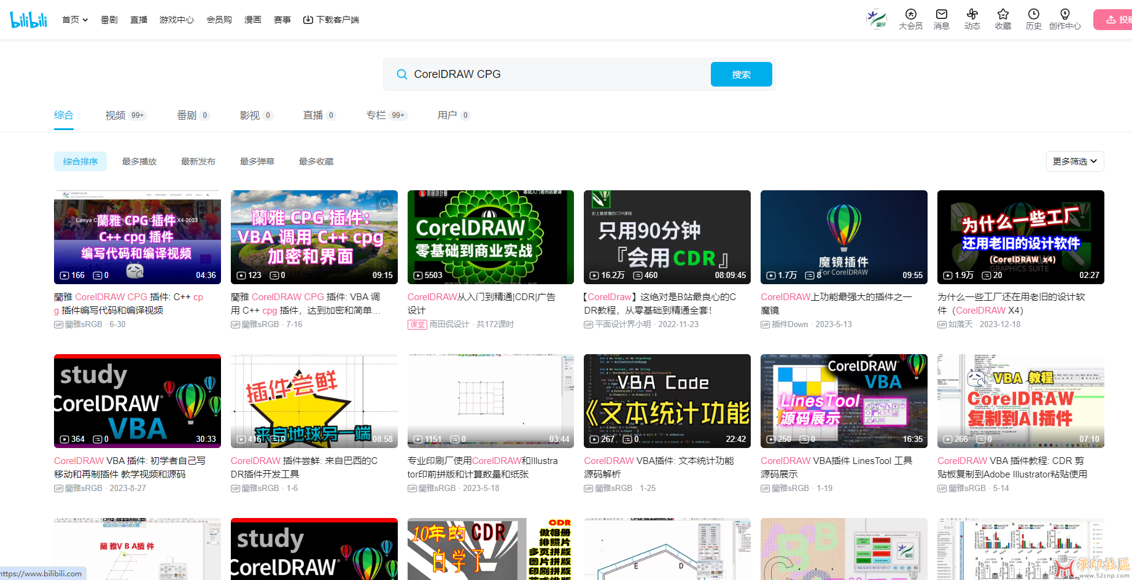
Task: Select 综合排序 sort option
Action: [80, 161]
